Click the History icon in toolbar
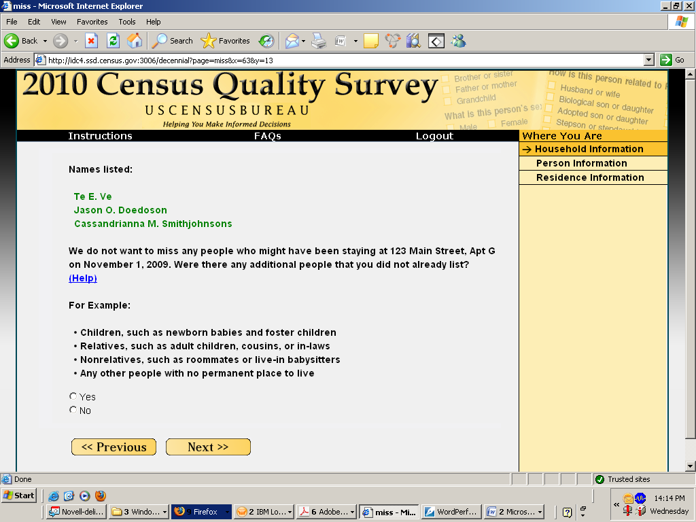The height and width of the screenshot is (522, 696). [266, 41]
